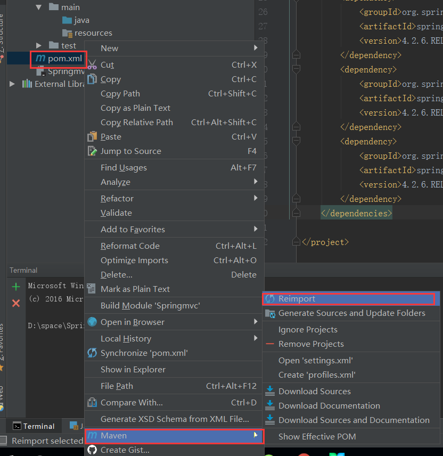Click the closing </dependencies> tag in editor

(x=356, y=213)
